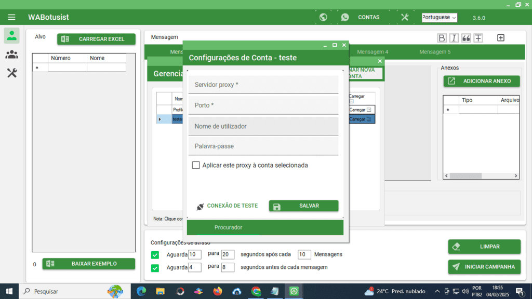Viewport: 532px width, 299px height.
Task: Click the BAIXAR EXEMPLO button
Action: (88, 264)
